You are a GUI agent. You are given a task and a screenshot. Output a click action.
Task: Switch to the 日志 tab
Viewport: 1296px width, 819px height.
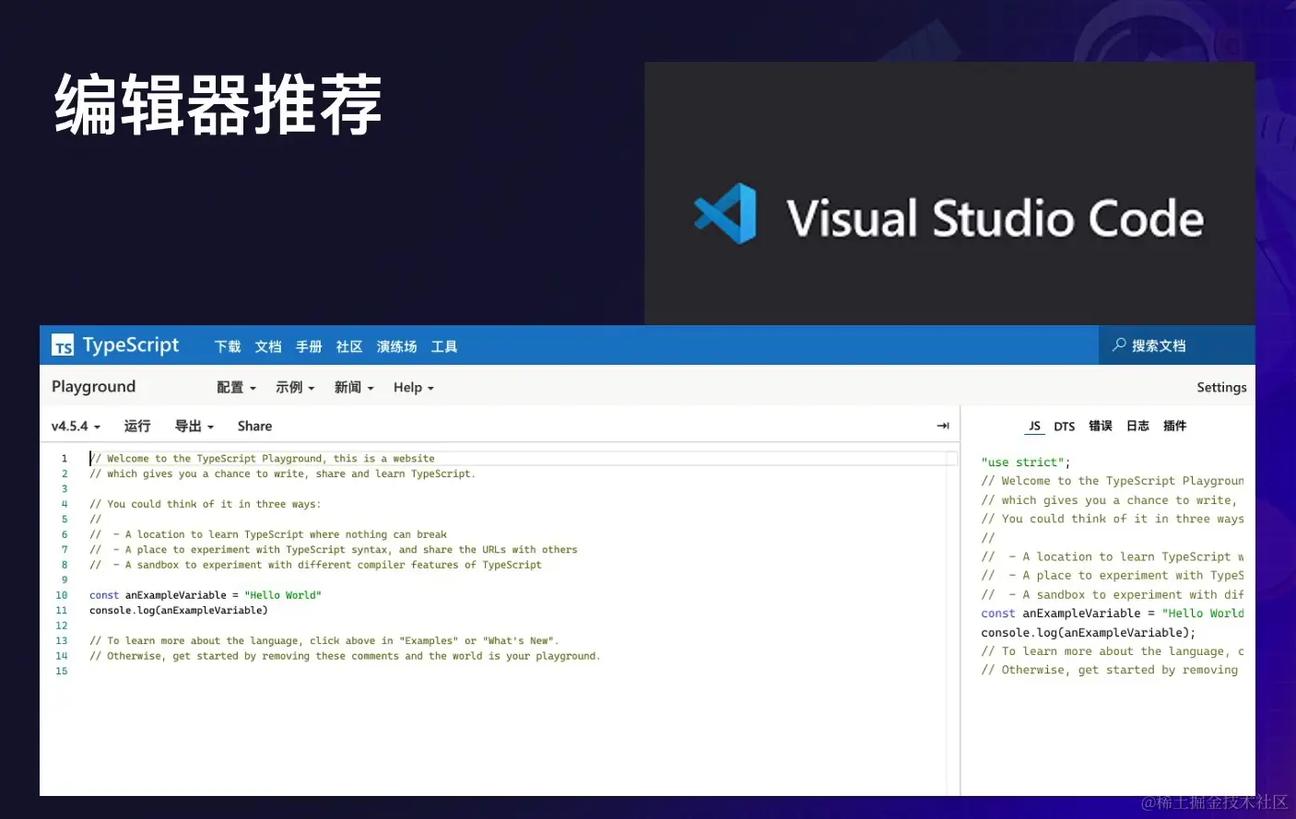click(x=1137, y=426)
